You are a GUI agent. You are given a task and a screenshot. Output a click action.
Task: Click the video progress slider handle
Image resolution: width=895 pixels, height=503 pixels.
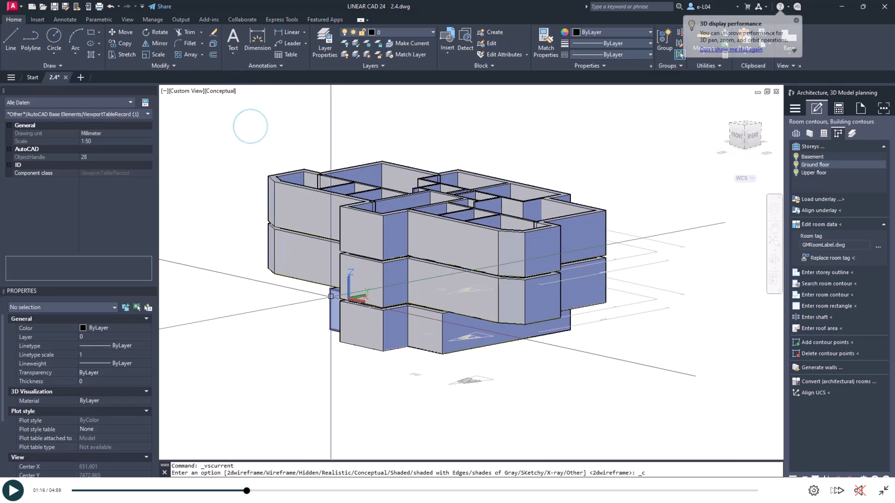click(247, 490)
